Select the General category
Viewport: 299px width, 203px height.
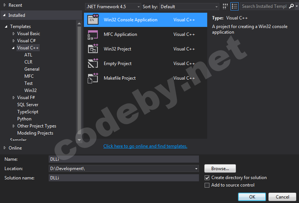(x=32, y=69)
